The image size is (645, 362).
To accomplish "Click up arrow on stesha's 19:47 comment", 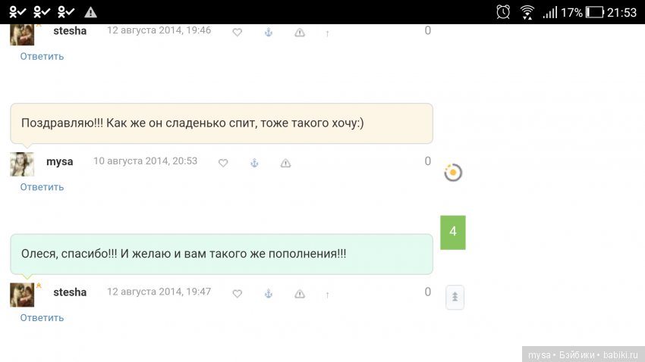I will coord(327,295).
